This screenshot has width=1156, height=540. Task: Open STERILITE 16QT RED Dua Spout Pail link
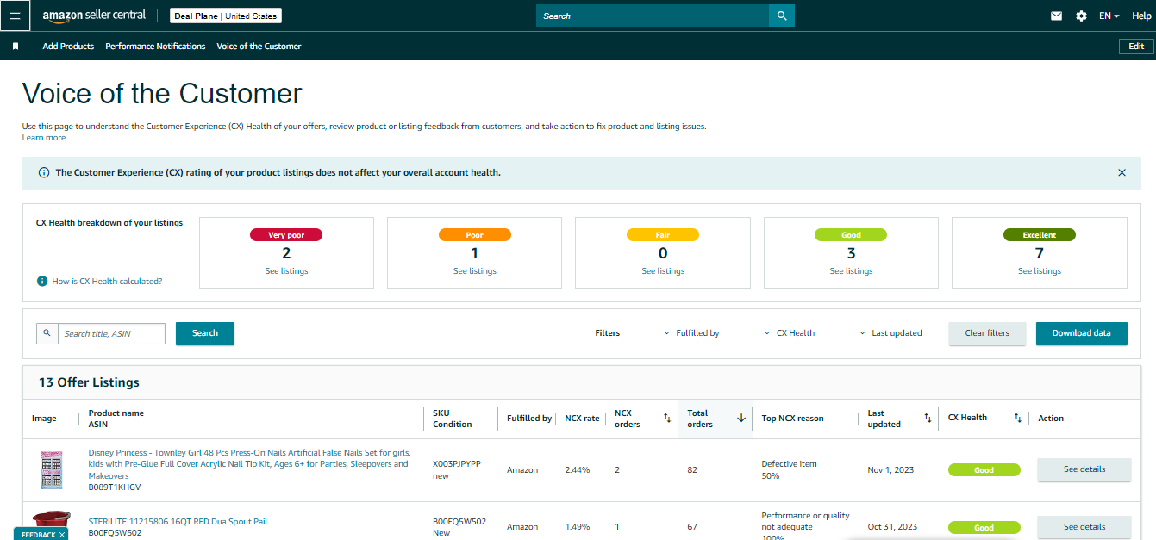click(x=178, y=522)
